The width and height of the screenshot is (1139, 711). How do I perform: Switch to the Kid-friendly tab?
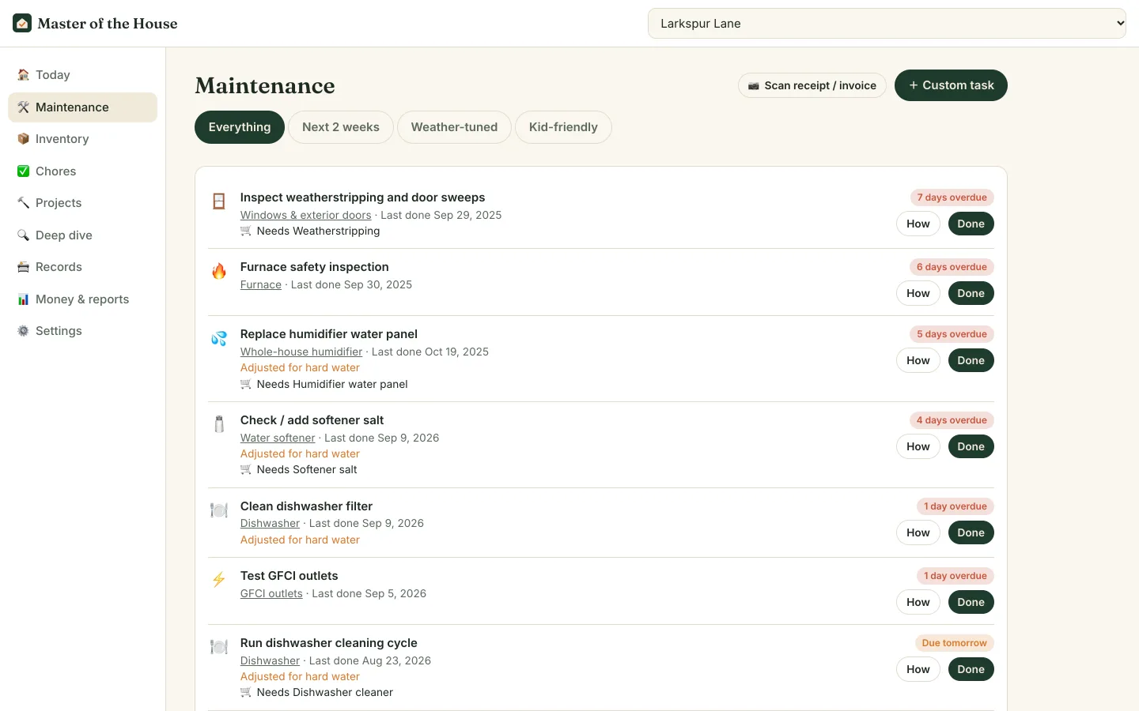point(563,127)
